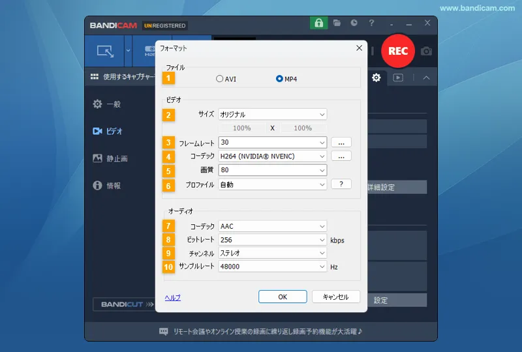Click the speech bubble icon in bottom banner

click(164, 331)
